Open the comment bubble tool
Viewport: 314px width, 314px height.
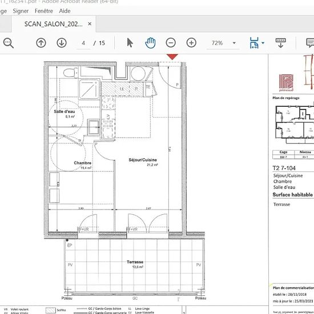pos(310,43)
